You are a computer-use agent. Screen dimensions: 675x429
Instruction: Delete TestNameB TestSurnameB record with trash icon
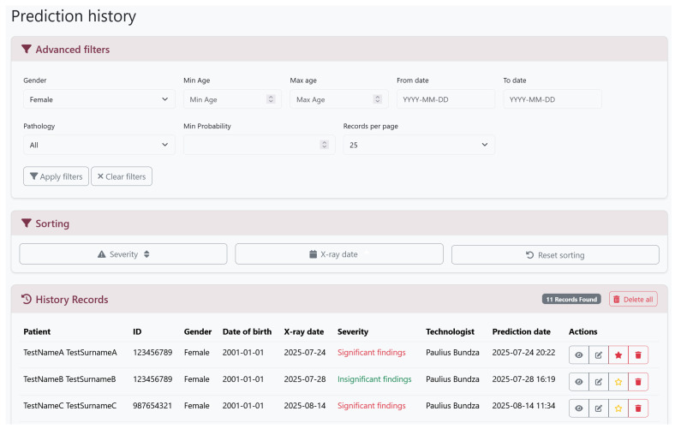click(638, 382)
